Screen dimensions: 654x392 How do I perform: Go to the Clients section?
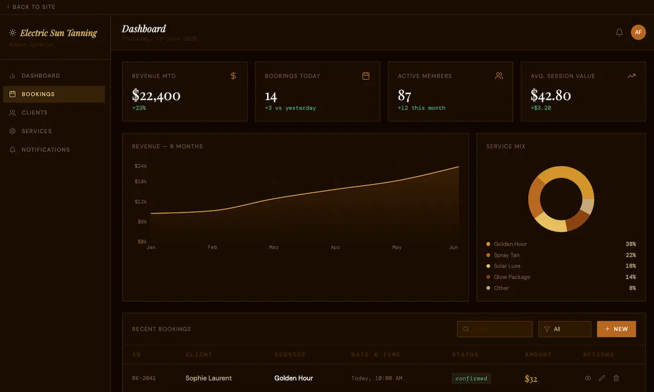tap(54, 113)
